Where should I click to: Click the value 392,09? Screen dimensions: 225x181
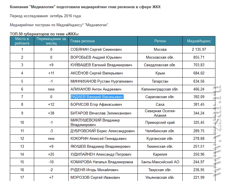click(x=199, y=97)
